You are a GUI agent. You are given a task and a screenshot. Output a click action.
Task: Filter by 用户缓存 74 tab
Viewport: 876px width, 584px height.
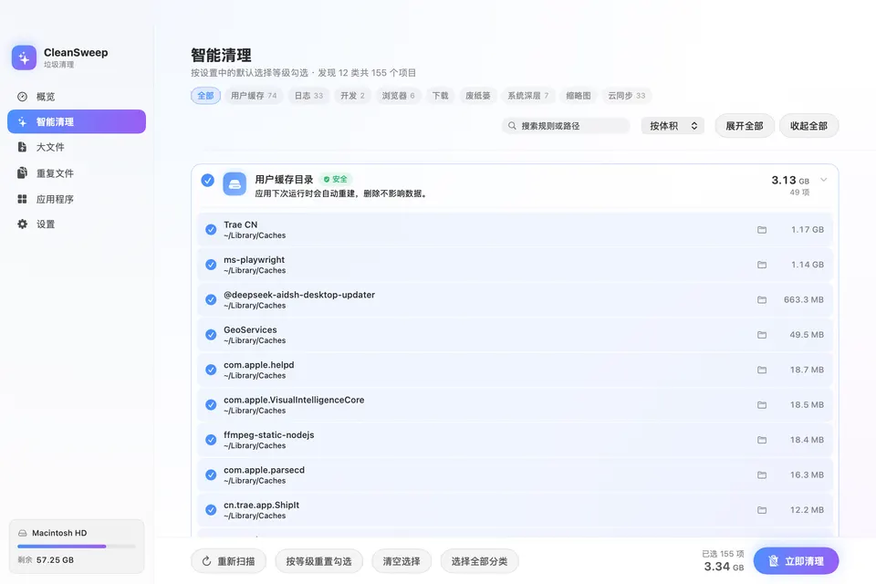[x=254, y=96]
